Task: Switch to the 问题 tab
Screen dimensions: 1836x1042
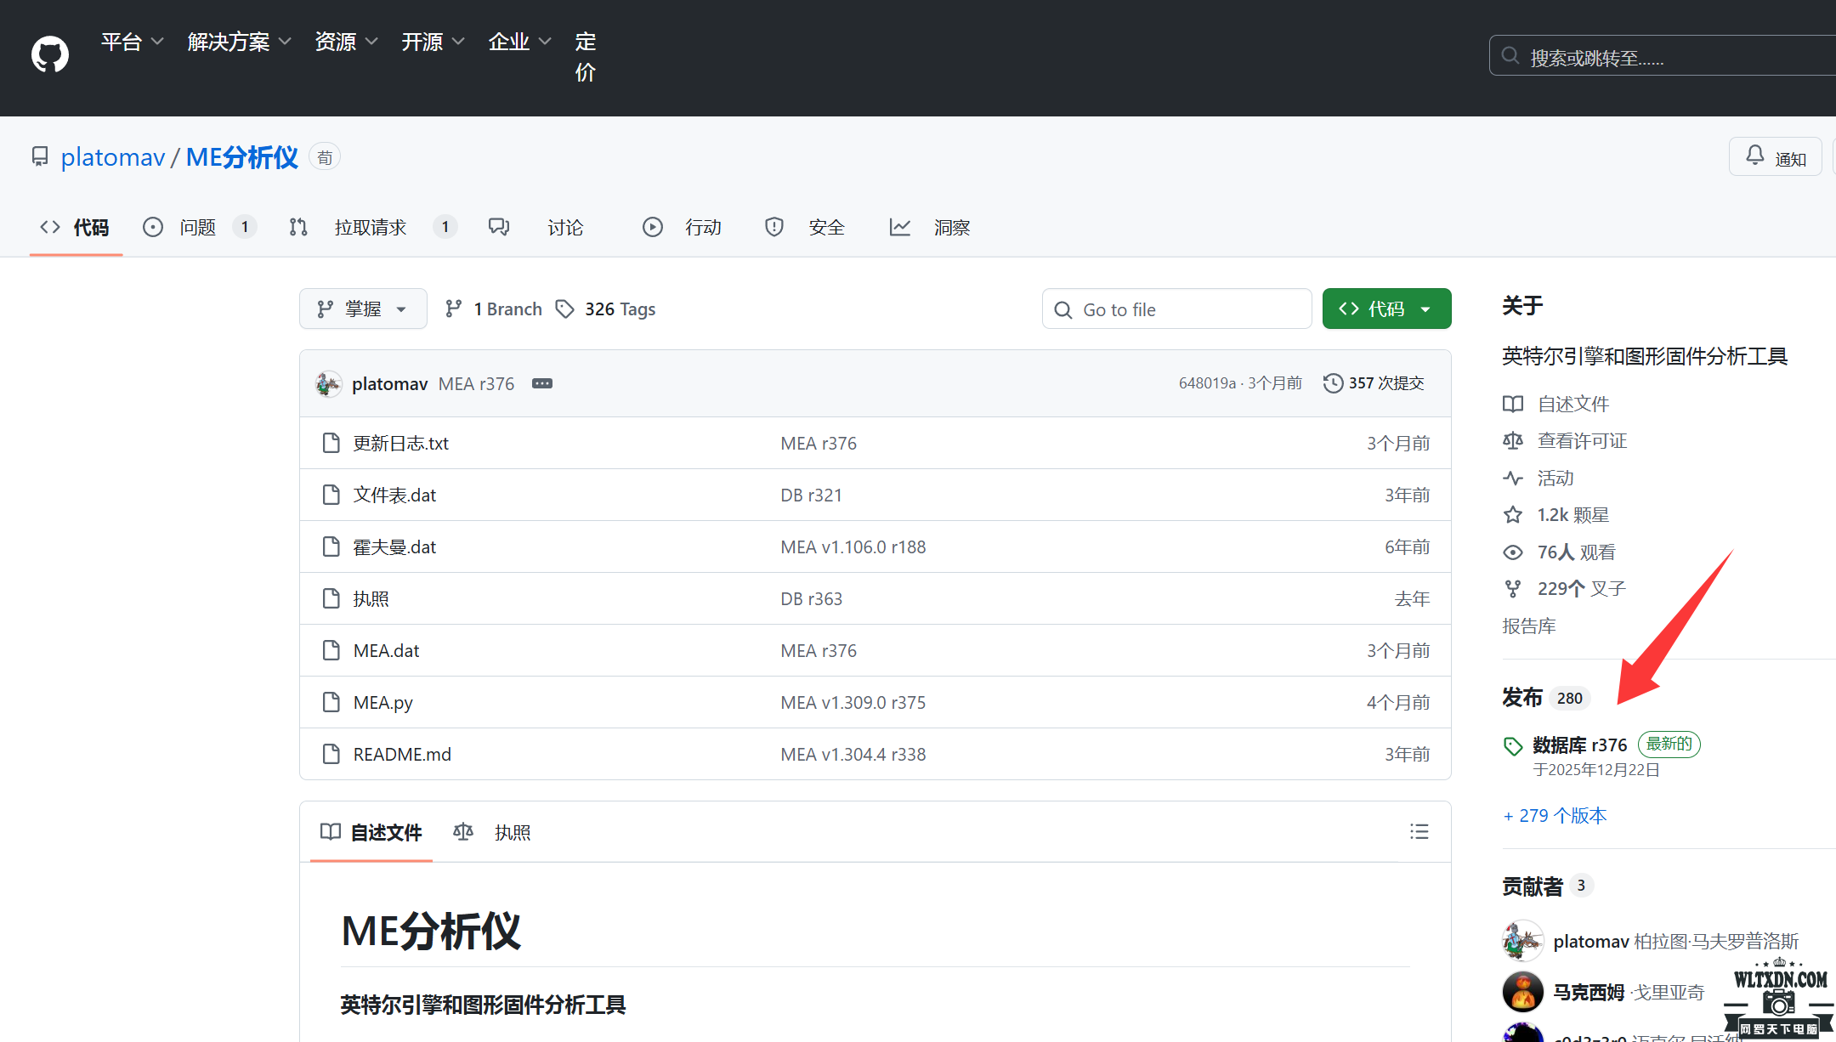Action: 197,227
